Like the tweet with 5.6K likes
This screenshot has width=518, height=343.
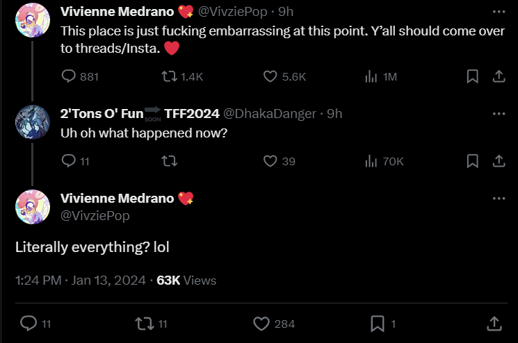270,76
